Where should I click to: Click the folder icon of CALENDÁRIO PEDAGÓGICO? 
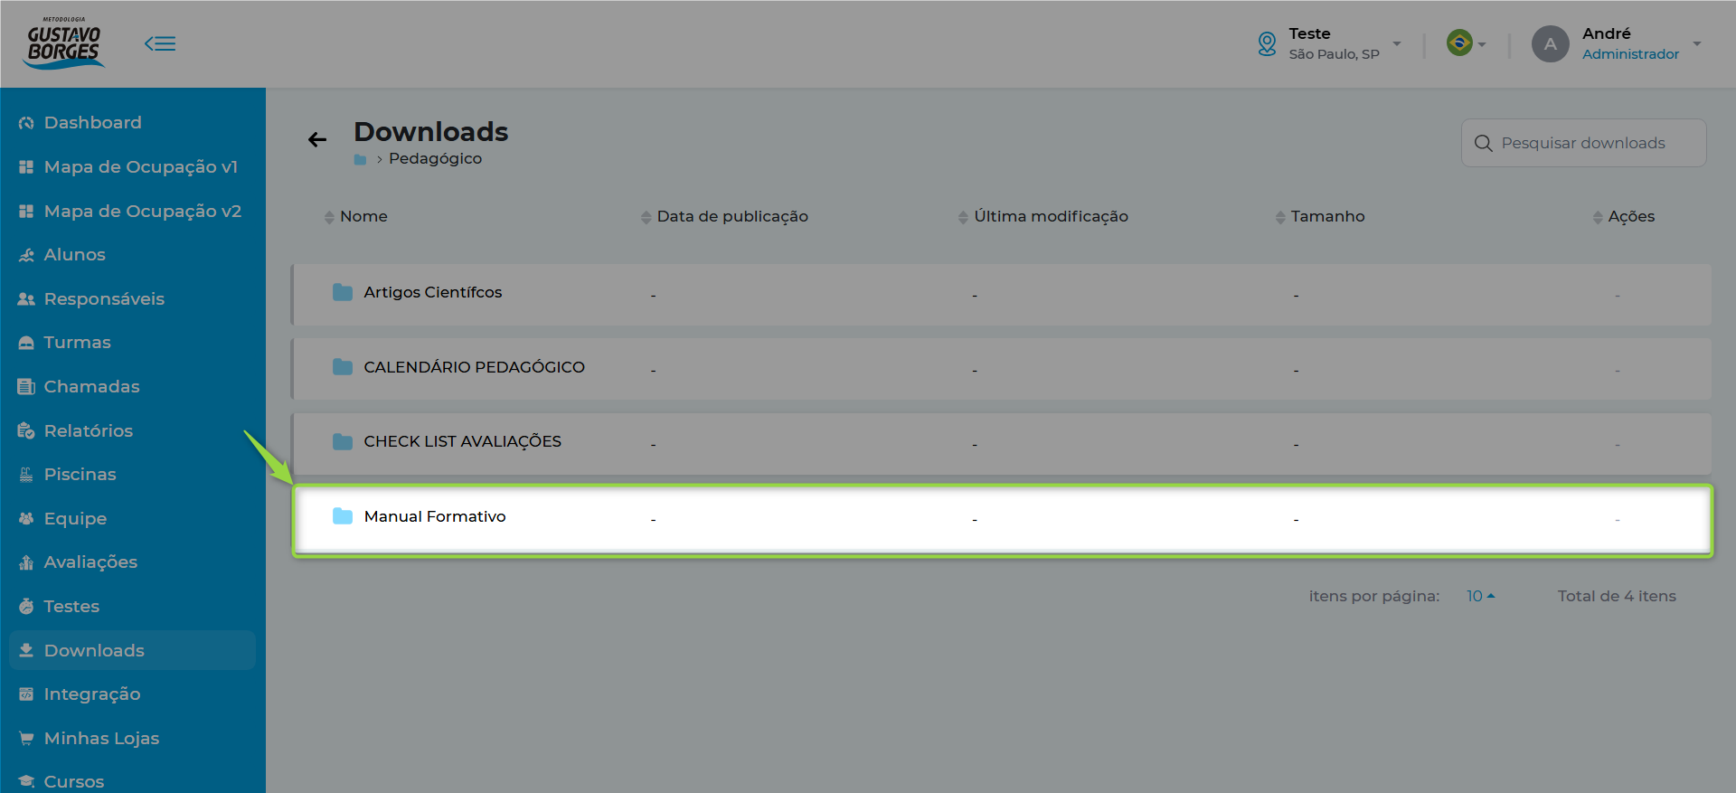coord(343,366)
